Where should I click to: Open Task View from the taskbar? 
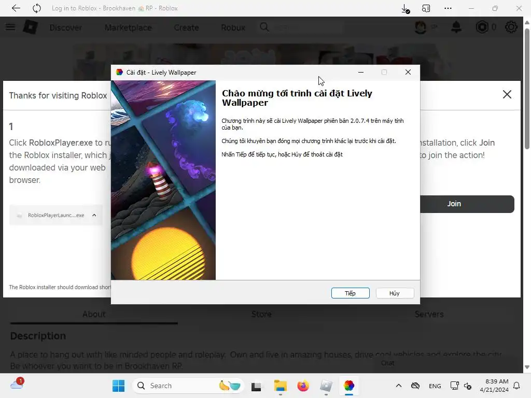coord(256,386)
